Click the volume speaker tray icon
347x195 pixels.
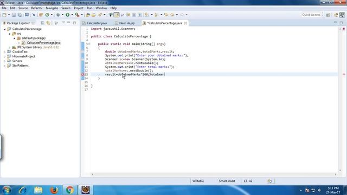[319, 190]
